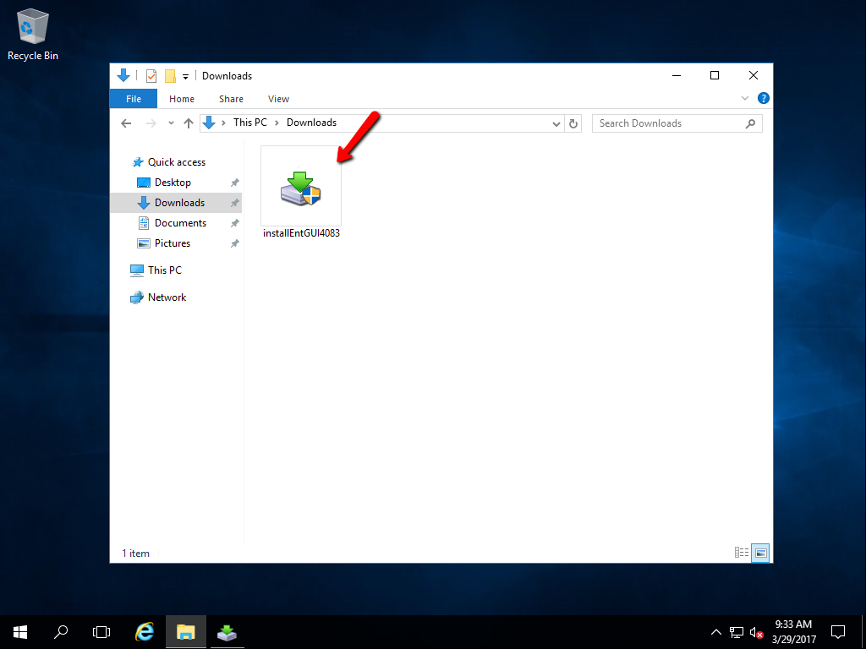The height and width of the screenshot is (649, 866).
Task: Select This PC in navigation pane
Action: point(165,270)
